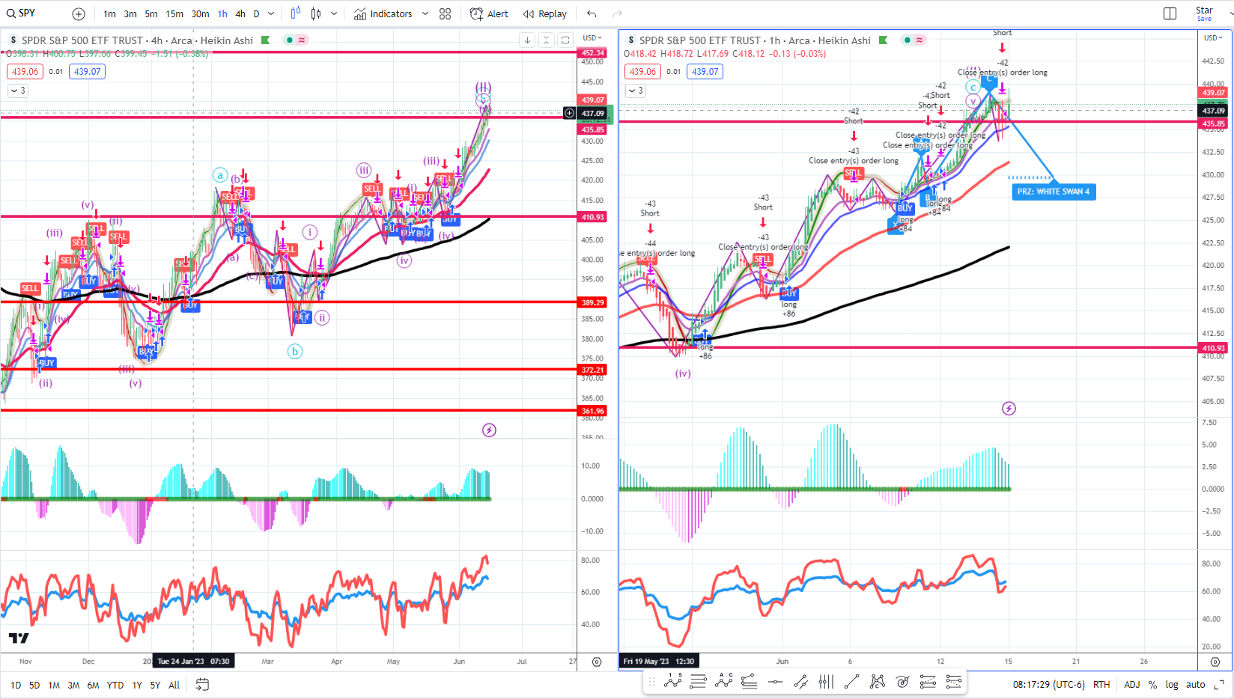Create a new Alert

[x=489, y=14]
